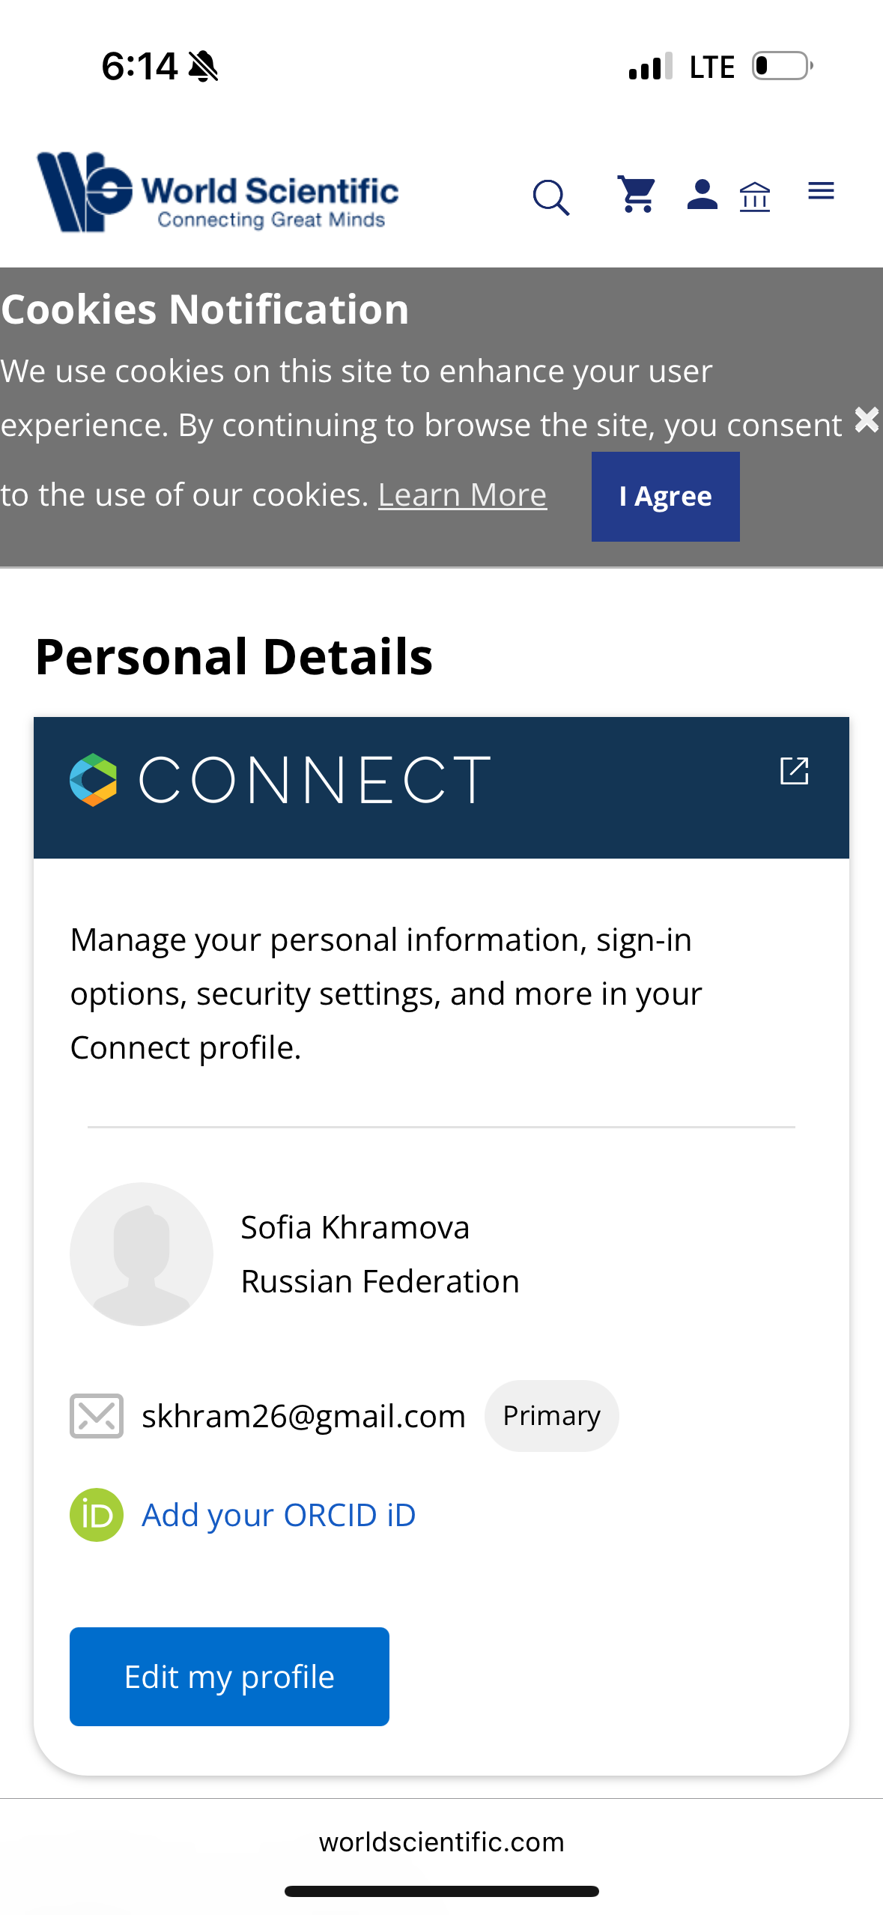Tap the Primary email badge
This screenshot has width=883, height=1915.
coord(551,1415)
